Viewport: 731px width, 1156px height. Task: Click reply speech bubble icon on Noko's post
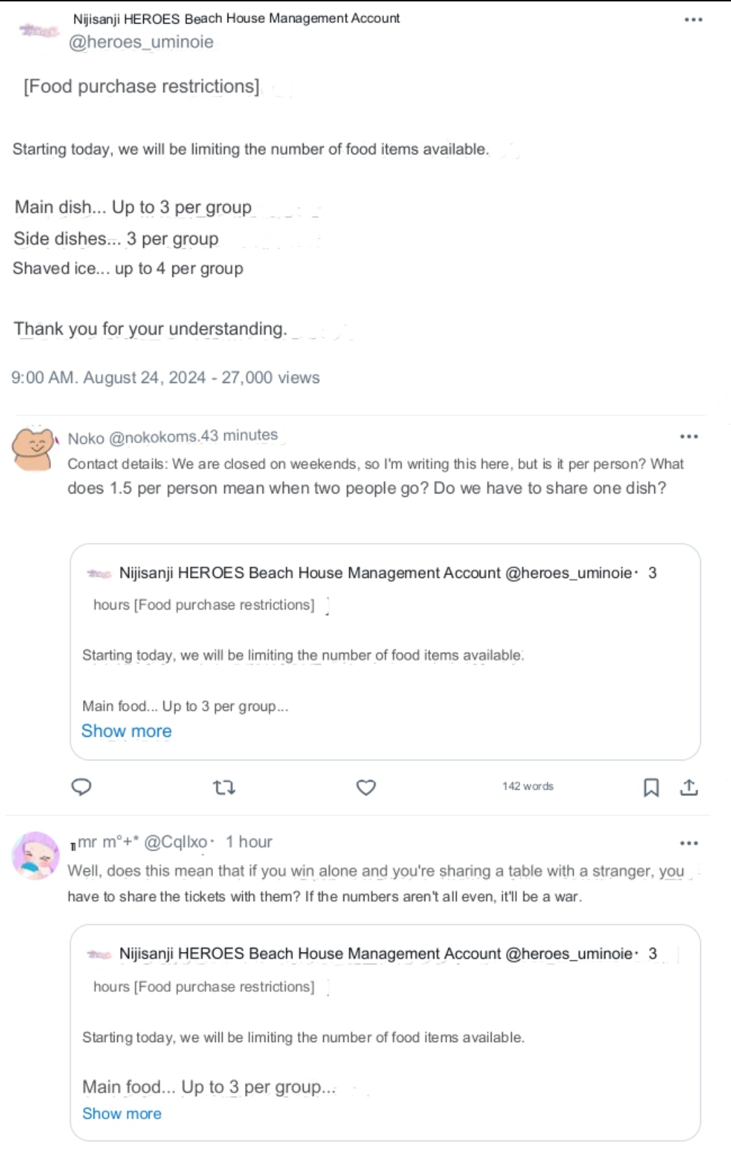tap(82, 787)
